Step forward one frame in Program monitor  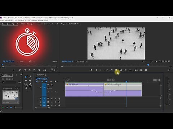[126, 70]
